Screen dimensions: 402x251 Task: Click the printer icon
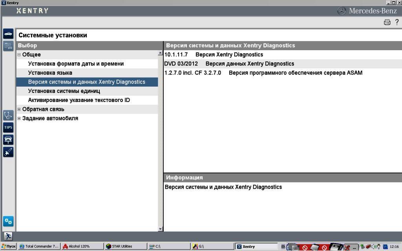(387, 22)
